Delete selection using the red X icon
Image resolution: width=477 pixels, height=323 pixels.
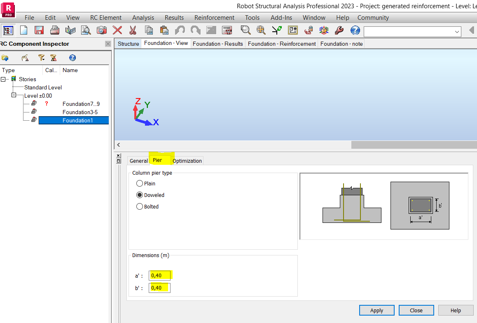coord(117,30)
